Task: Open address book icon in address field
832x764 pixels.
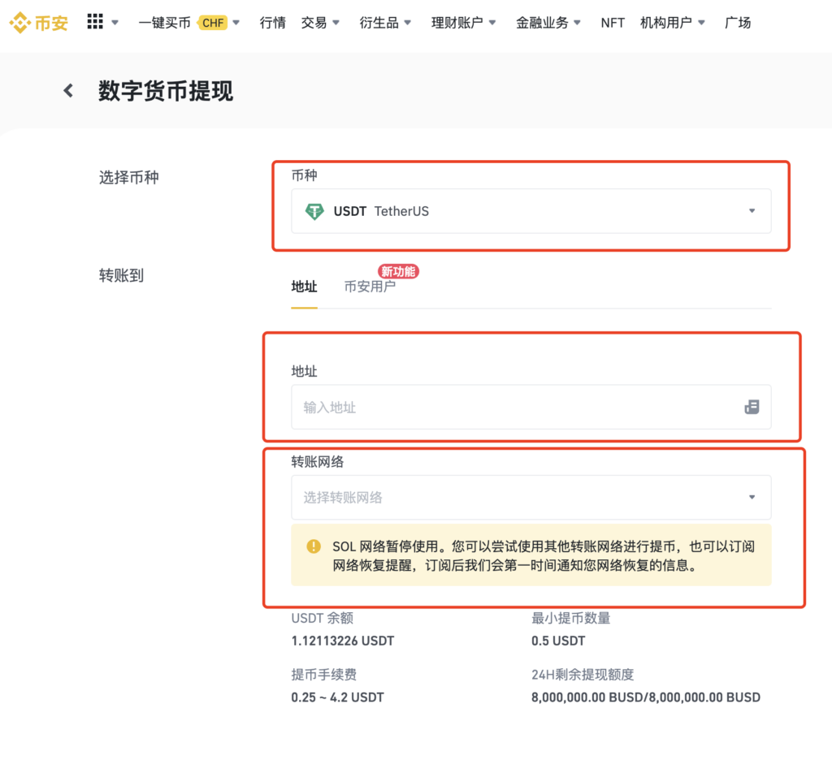Action: tap(752, 408)
